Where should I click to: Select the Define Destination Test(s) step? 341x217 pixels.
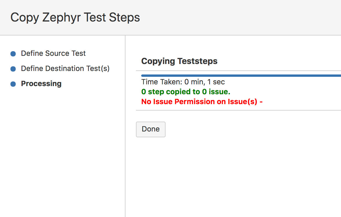point(65,69)
